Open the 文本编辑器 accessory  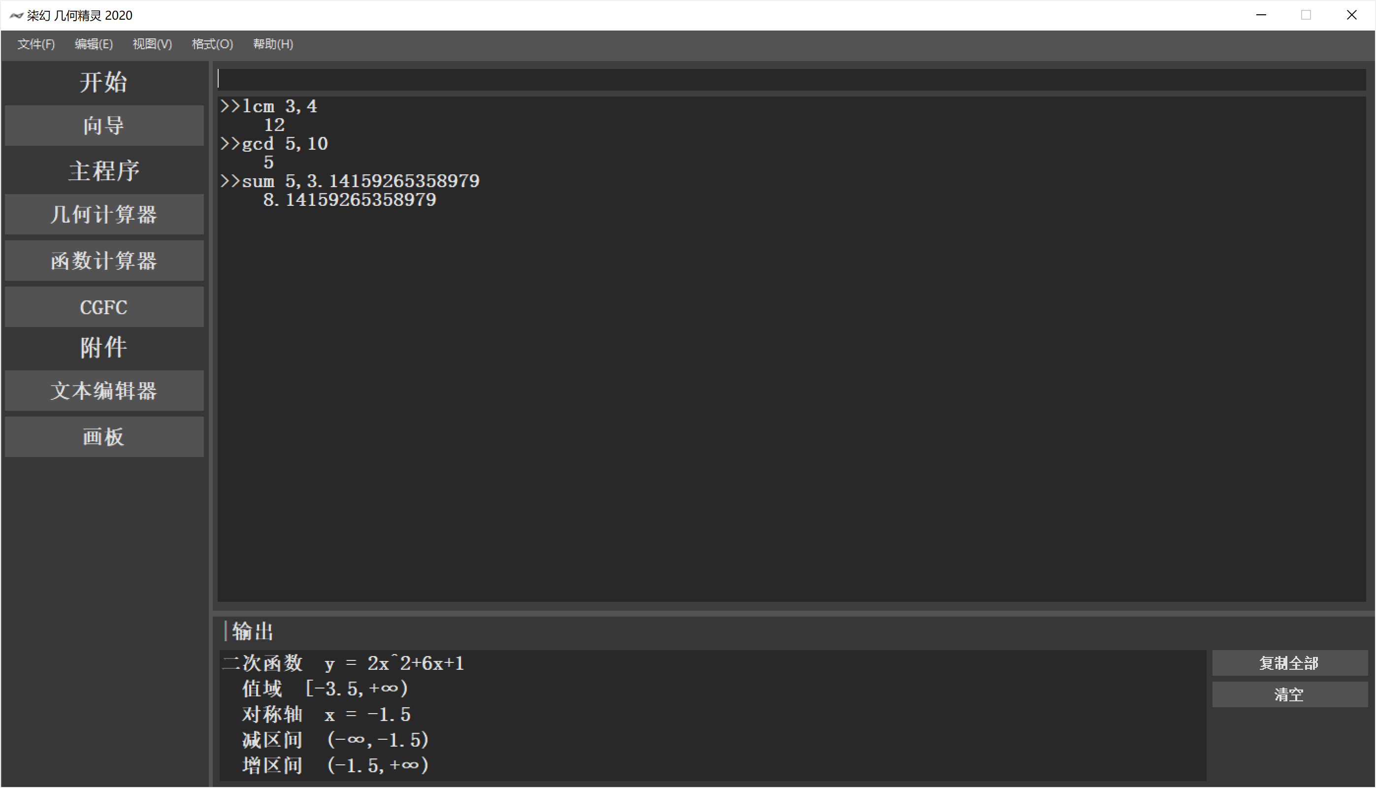pyautogui.click(x=104, y=391)
